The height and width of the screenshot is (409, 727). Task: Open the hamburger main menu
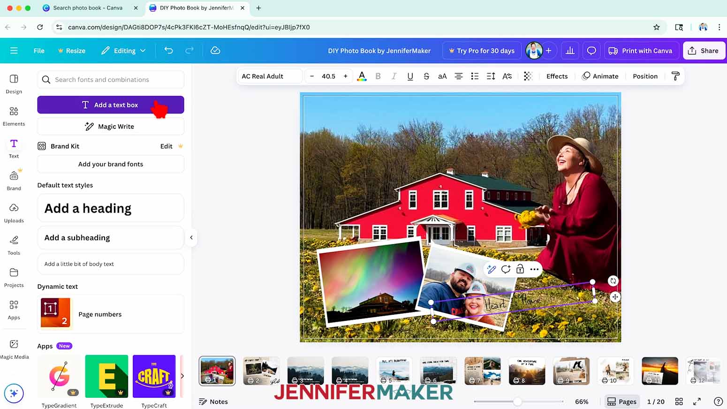(x=14, y=51)
